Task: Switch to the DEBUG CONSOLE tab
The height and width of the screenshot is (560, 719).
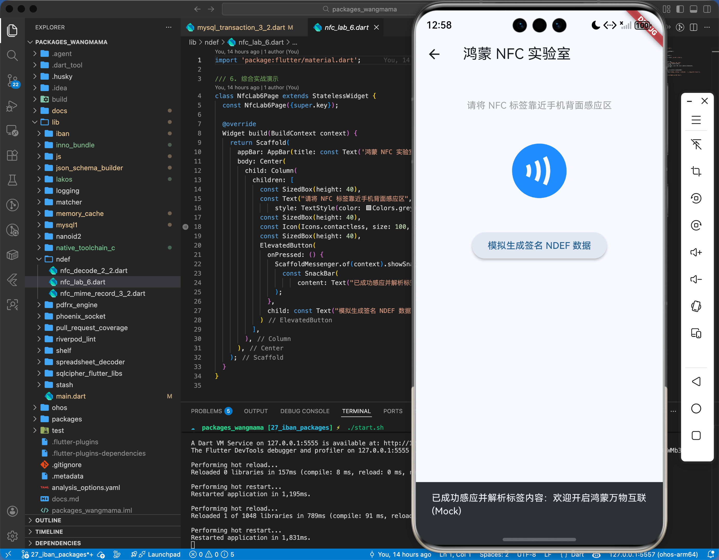Action: [304, 411]
